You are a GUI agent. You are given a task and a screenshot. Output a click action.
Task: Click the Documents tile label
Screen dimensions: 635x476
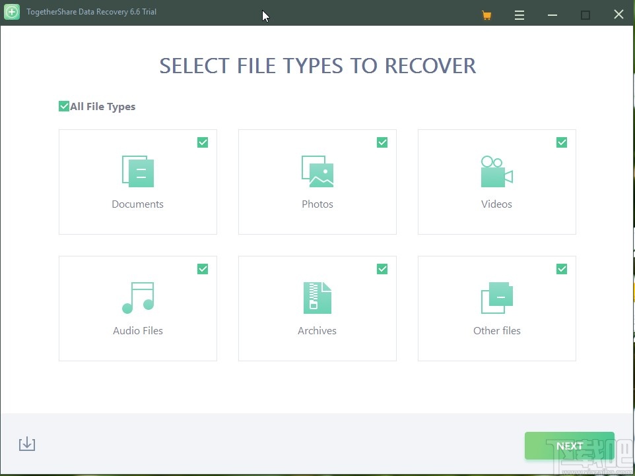[x=137, y=204]
